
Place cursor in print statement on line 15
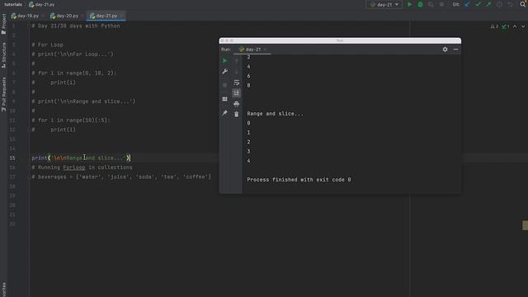click(81, 158)
